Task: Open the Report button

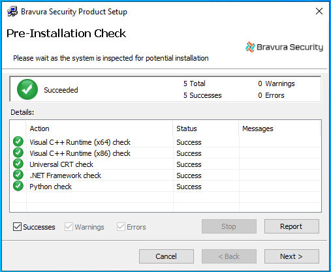Action: (x=292, y=226)
